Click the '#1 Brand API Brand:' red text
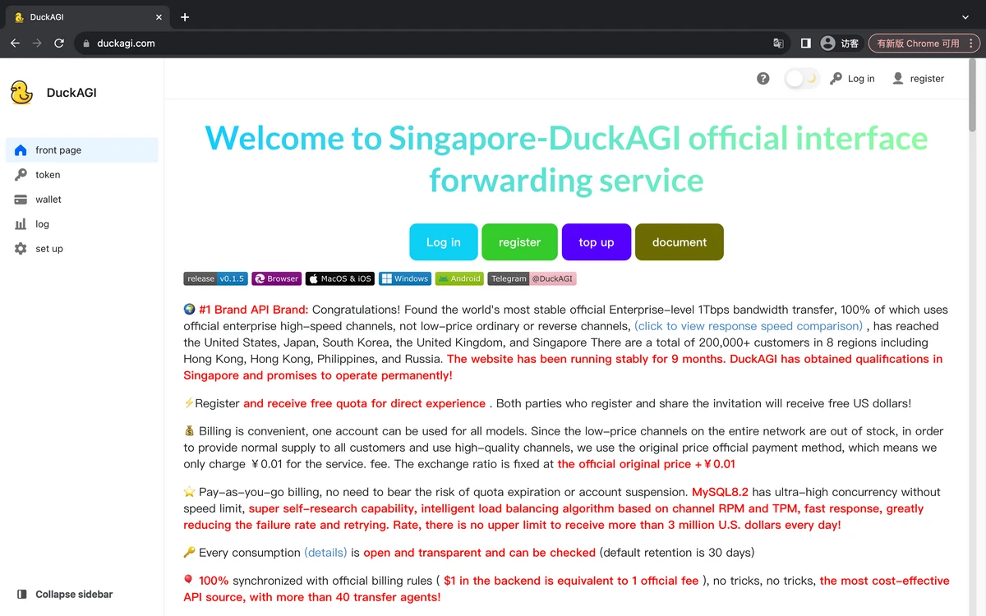986x616 pixels. click(254, 310)
